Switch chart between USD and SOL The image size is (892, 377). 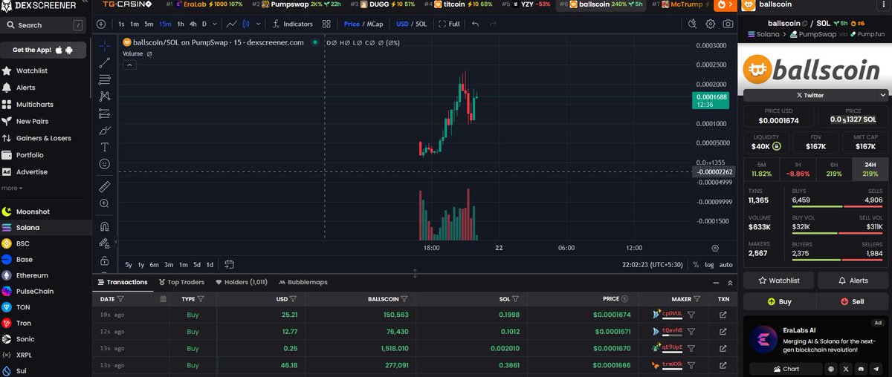pyautogui.click(x=412, y=24)
